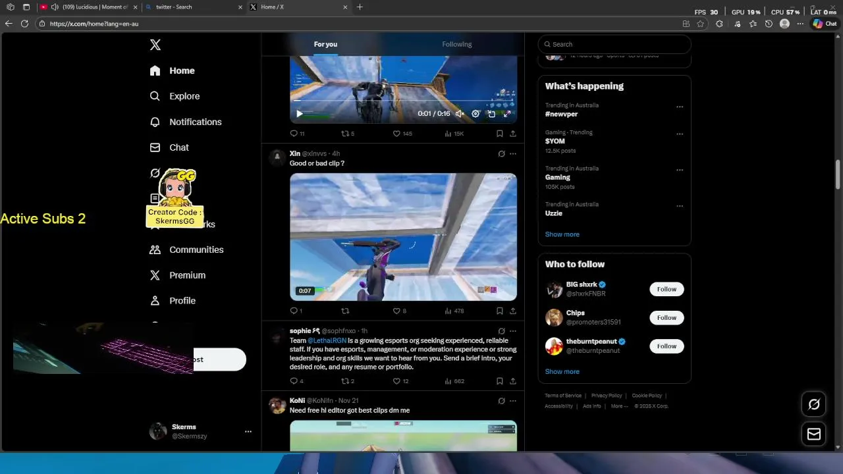Open Explore in the sidebar
The width and height of the screenshot is (843, 474).
[x=175, y=96]
